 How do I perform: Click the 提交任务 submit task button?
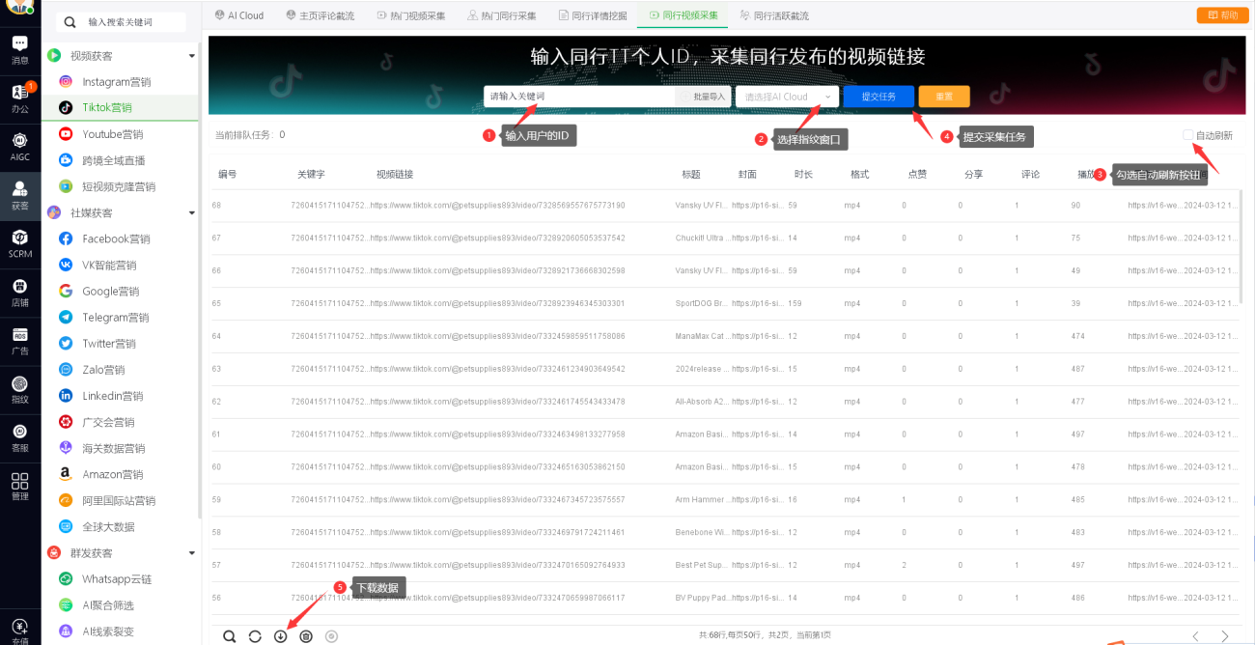[x=878, y=97]
